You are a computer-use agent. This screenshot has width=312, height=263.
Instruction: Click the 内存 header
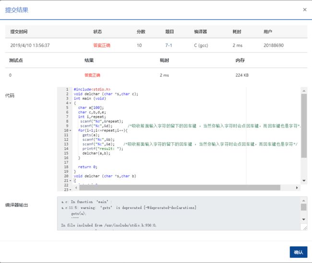point(240,60)
